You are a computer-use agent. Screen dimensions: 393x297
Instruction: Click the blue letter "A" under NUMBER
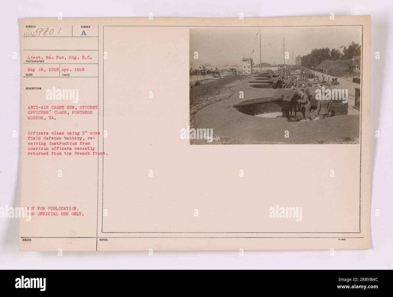tap(84, 33)
